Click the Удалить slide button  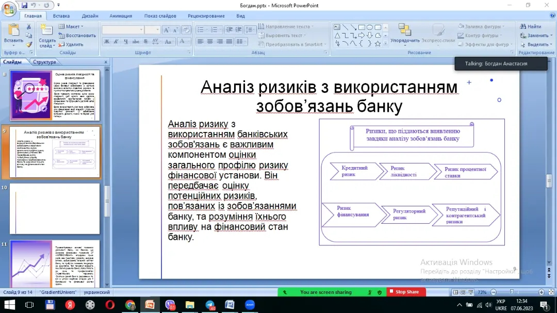[x=71, y=44]
